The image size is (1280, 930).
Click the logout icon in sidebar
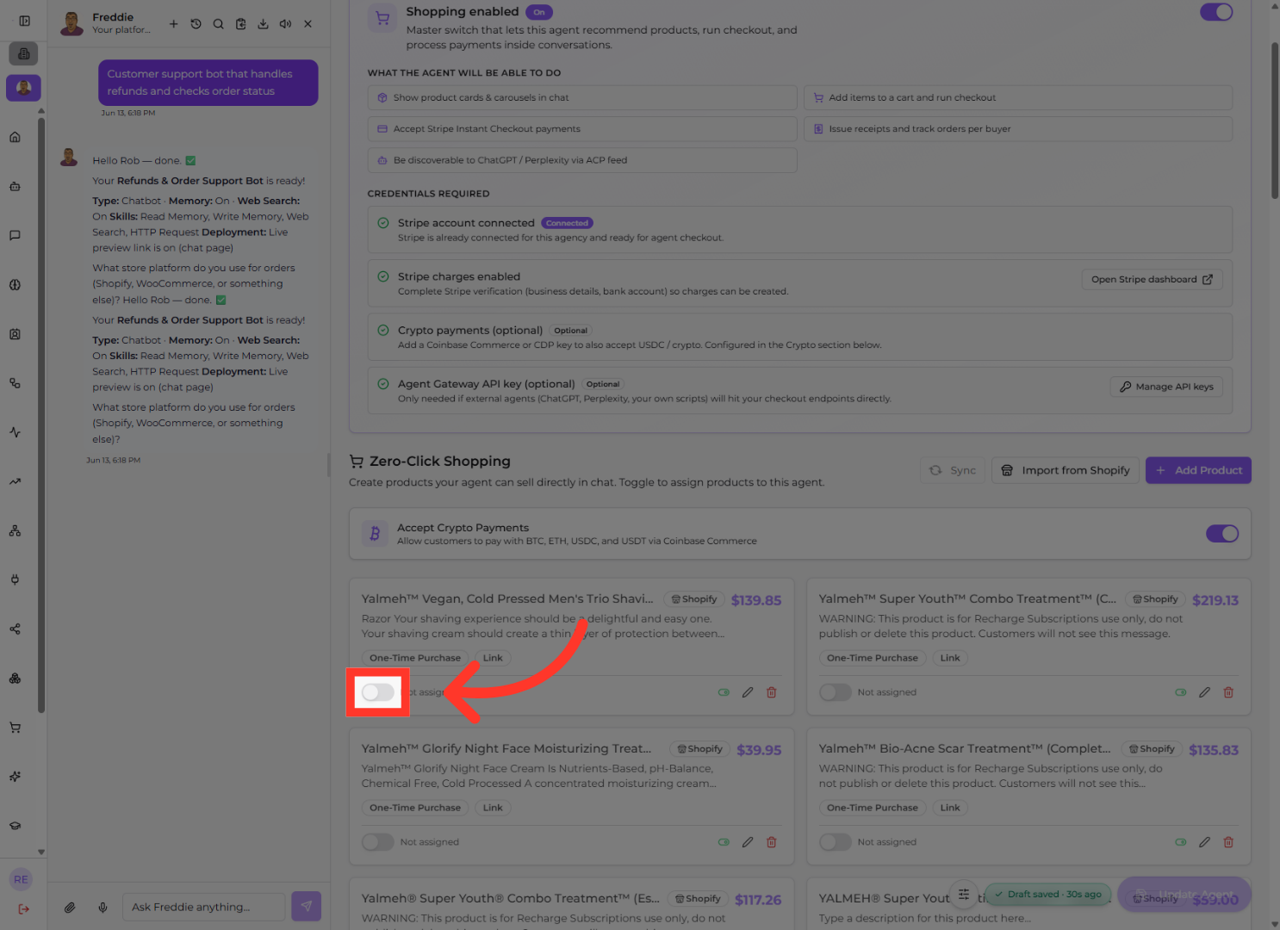(23, 909)
